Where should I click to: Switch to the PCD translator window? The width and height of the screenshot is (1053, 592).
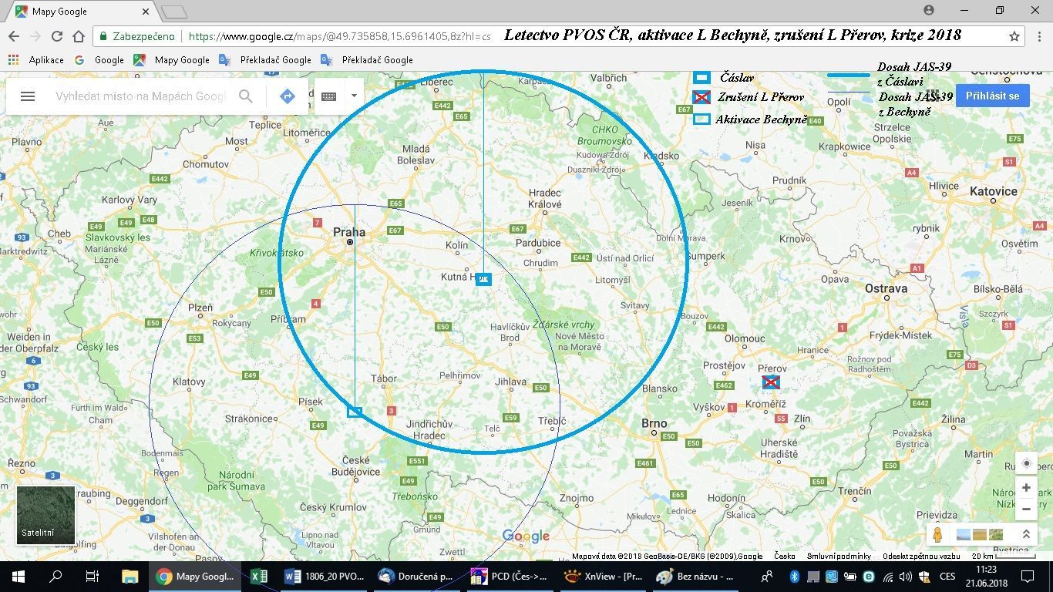(x=510, y=576)
